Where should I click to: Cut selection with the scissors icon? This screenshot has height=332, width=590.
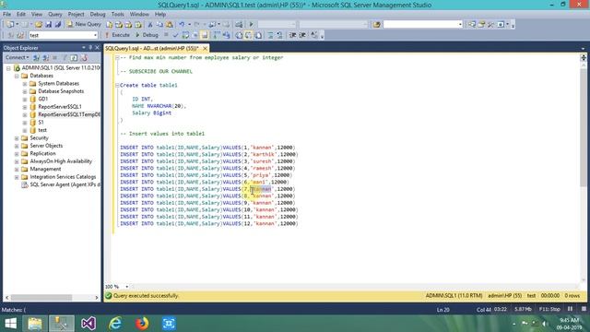pos(149,24)
